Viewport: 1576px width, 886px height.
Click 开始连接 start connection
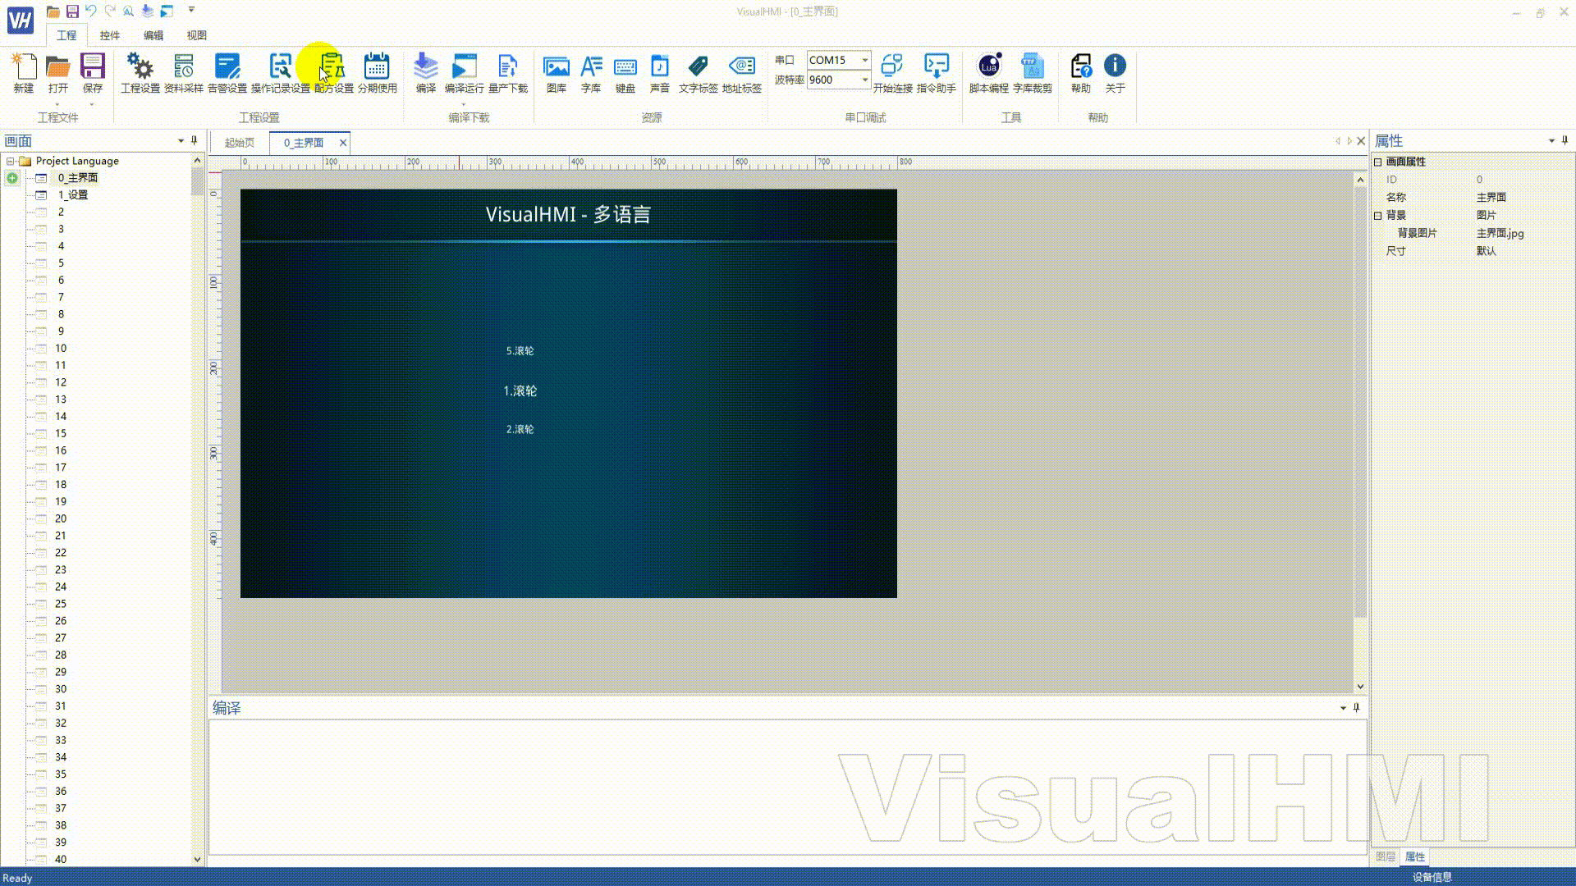(892, 73)
